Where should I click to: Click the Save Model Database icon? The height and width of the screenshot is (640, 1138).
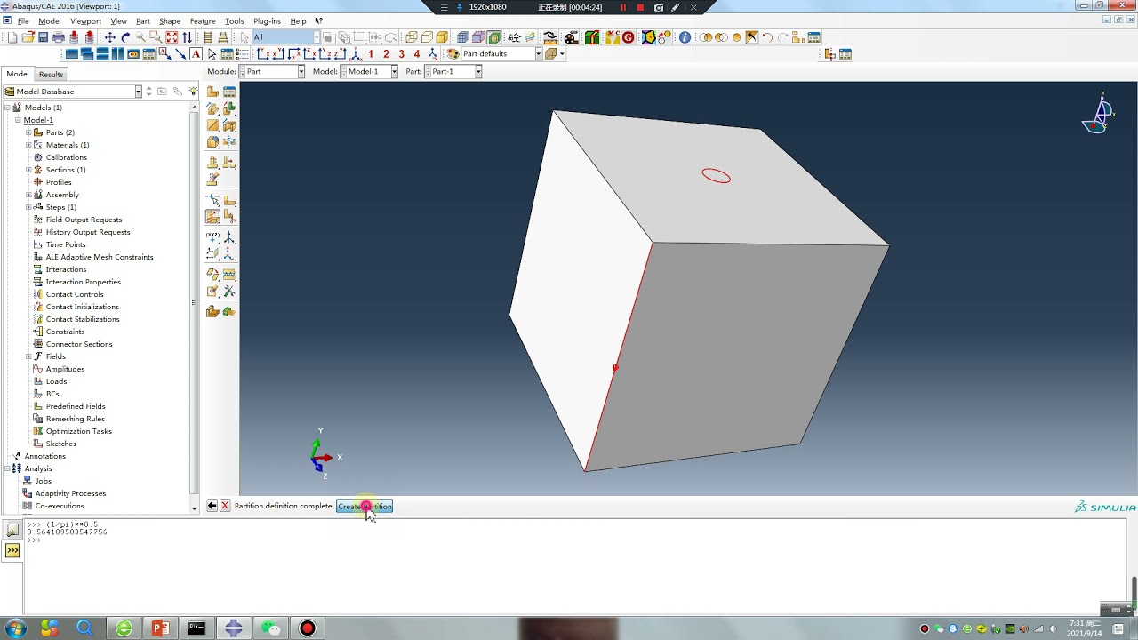pyautogui.click(x=43, y=37)
